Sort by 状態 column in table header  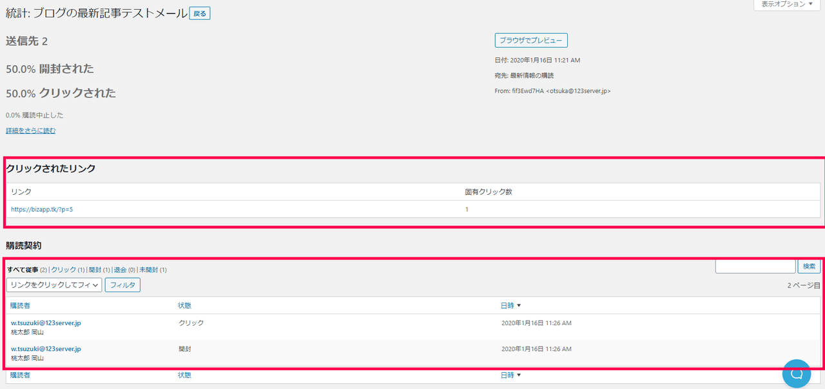click(184, 305)
